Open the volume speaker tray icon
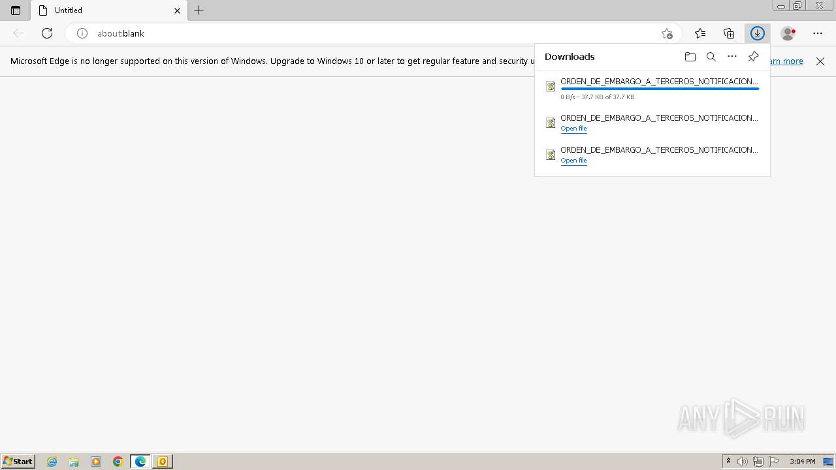Image resolution: width=836 pixels, height=470 pixels. pyautogui.click(x=743, y=462)
